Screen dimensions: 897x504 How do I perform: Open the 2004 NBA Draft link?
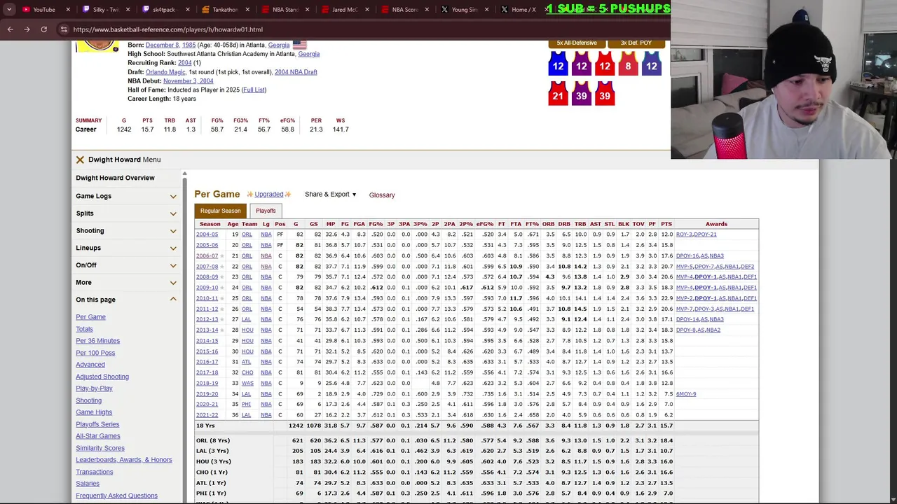(x=296, y=72)
